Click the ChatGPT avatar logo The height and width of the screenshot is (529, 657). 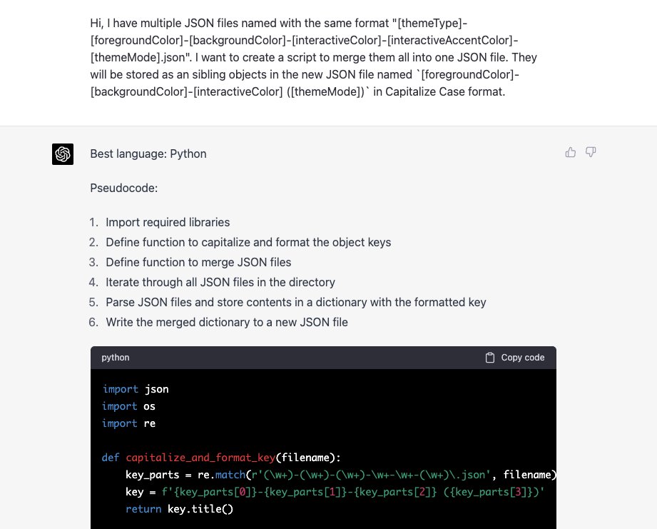63,153
